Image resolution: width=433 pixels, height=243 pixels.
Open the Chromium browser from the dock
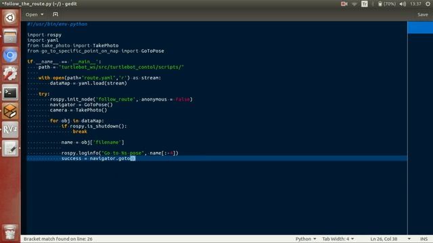tap(10, 55)
